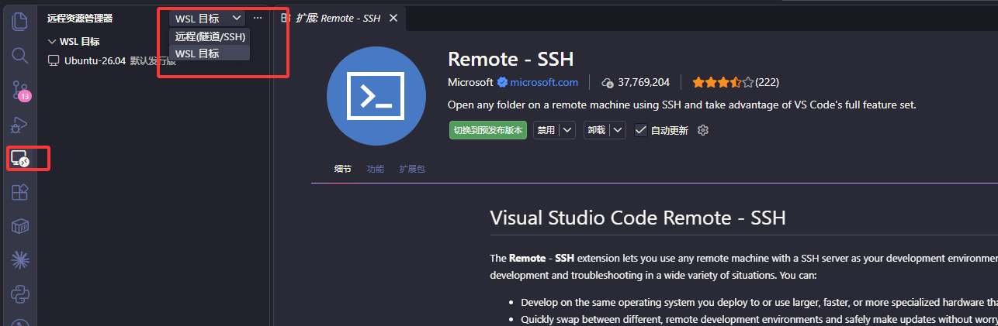Viewport: 998px width, 326px height.
Task: Select WSL 目标 option in dropdown list
Action: tap(210, 53)
